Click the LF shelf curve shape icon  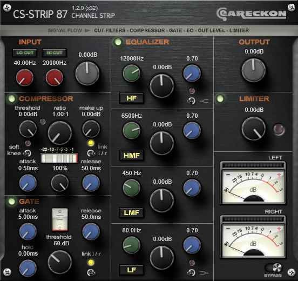(204, 273)
